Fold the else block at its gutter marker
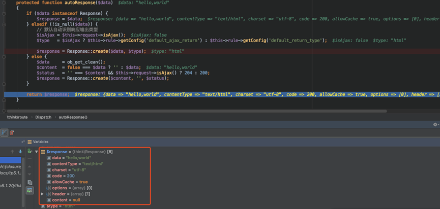This screenshot has width=440, height=209. tap(3, 56)
